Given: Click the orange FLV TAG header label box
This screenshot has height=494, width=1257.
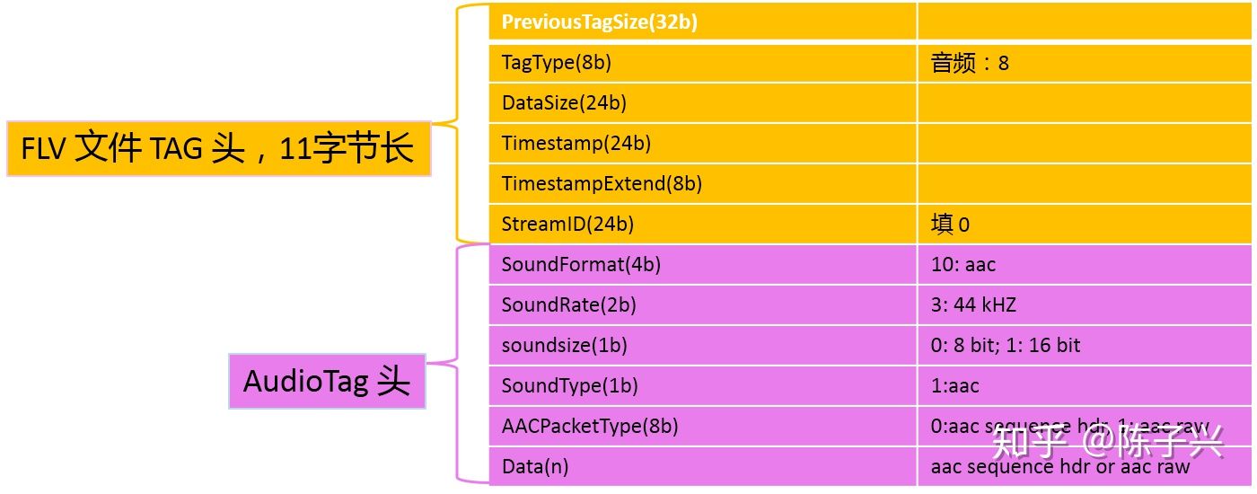Looking at the screenshot, I should tap(218, 147).
